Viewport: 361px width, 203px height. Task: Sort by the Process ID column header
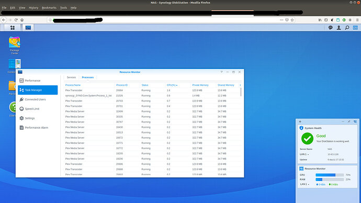[122, 85]
